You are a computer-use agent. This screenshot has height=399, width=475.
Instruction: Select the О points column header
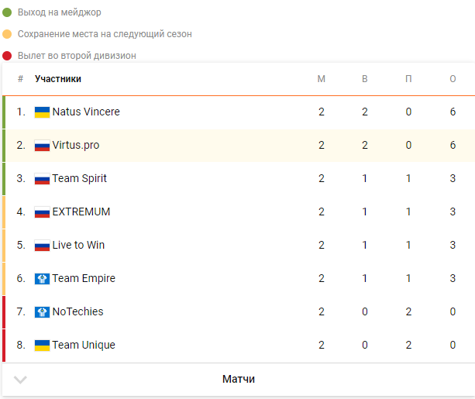(453, 79)
